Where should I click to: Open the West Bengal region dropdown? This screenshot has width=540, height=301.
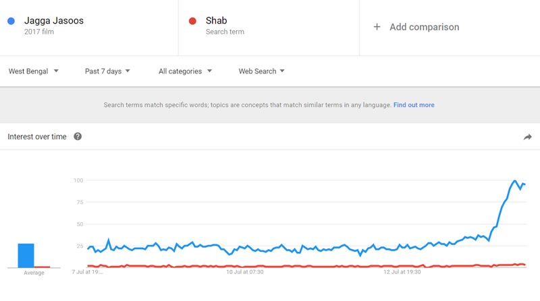tap(33, 71)
